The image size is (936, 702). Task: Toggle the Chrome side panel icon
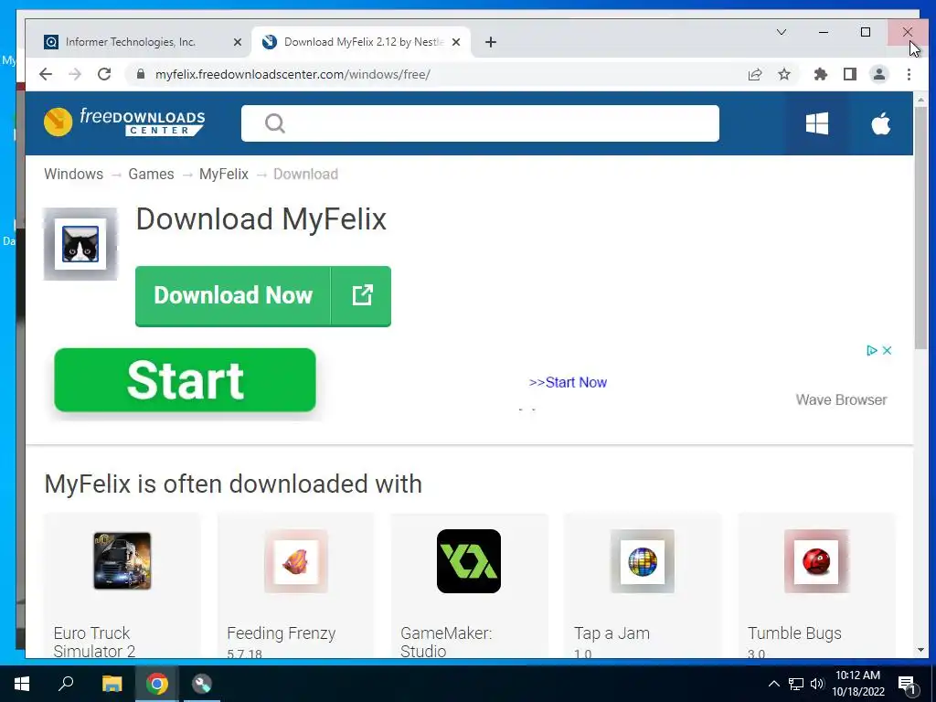click(x=850, y=74)
